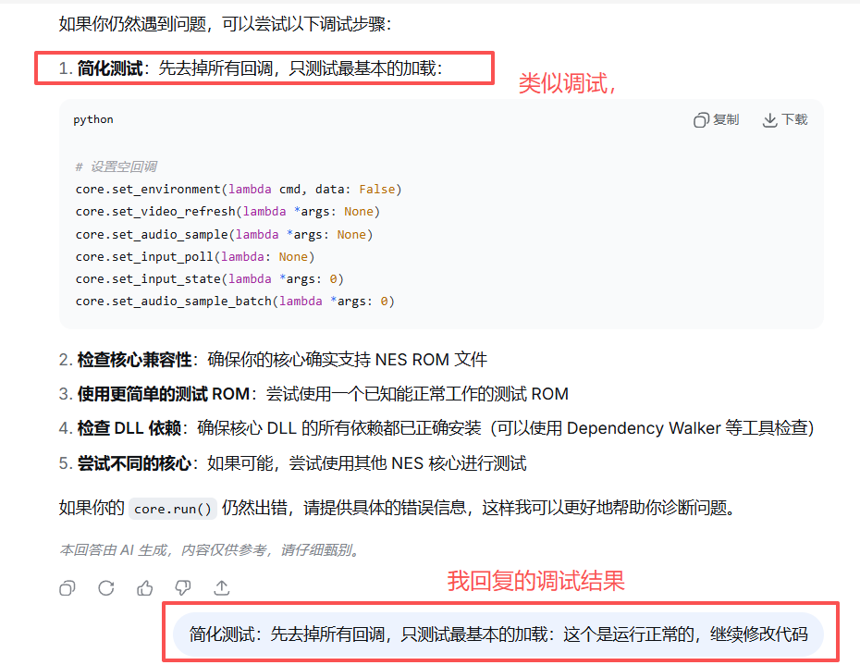Screen dimensions: 860x665
Task: Share the response via share icon
Action: [x=222, y=588]
